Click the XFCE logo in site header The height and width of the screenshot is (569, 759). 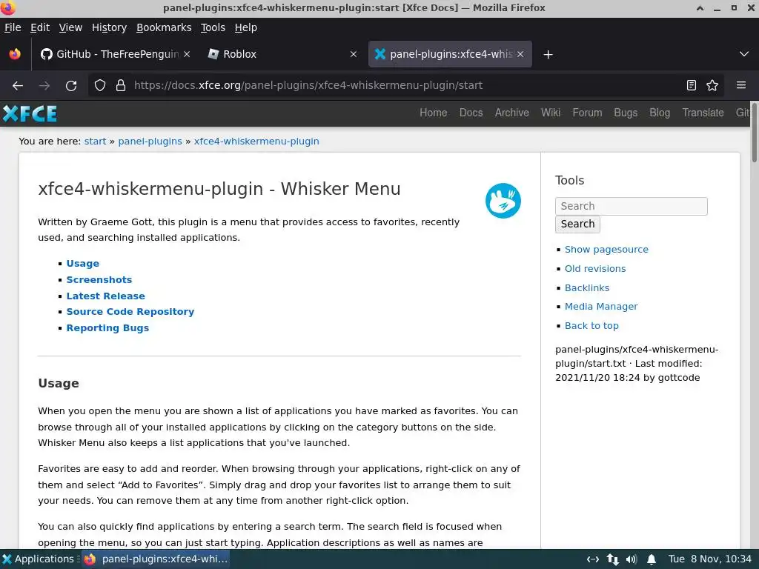pyautogui.click(x=30, y=113)
